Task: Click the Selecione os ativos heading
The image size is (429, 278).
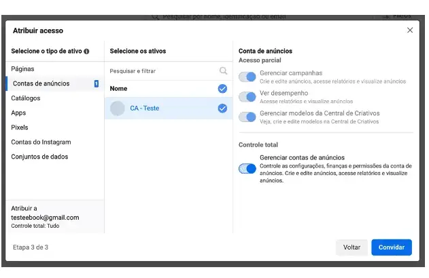Action: [x=137, y=51]
